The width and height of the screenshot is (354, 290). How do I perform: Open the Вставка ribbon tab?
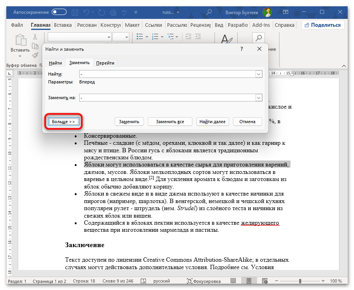click(x=63, y=25)
